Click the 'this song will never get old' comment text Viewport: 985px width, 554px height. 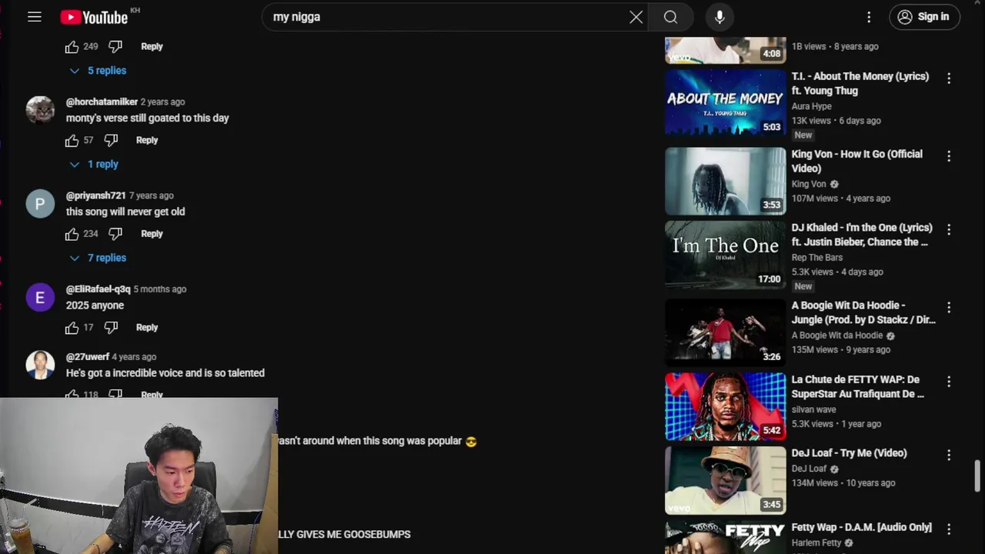pyautogui.click(x=125, y=212)
